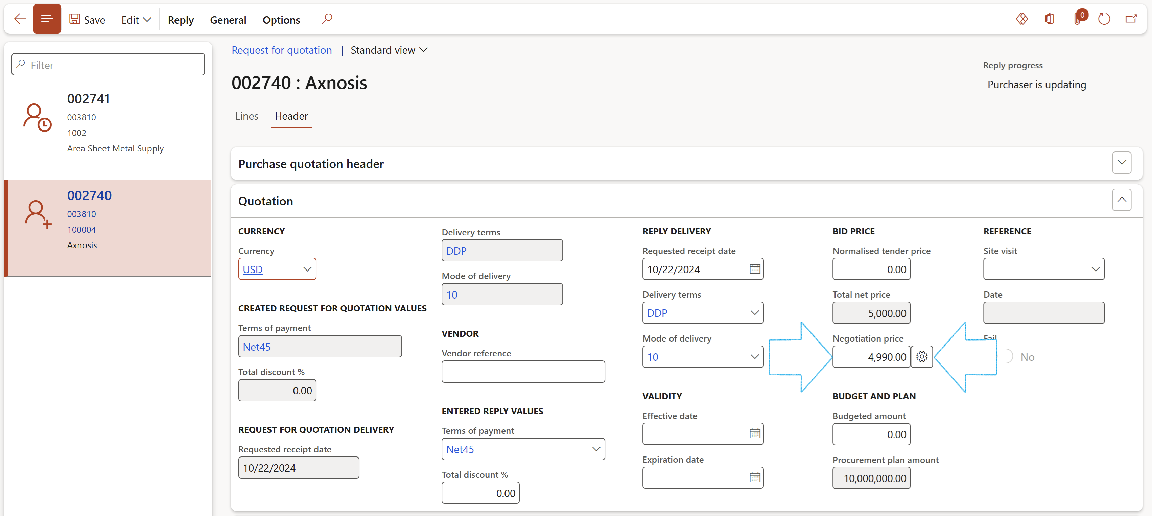Click the back arrow icon
Screen dimensions: 1152x516
(20, 19)
